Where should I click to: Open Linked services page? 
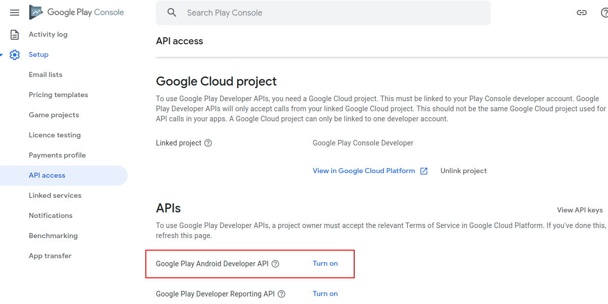55,195
